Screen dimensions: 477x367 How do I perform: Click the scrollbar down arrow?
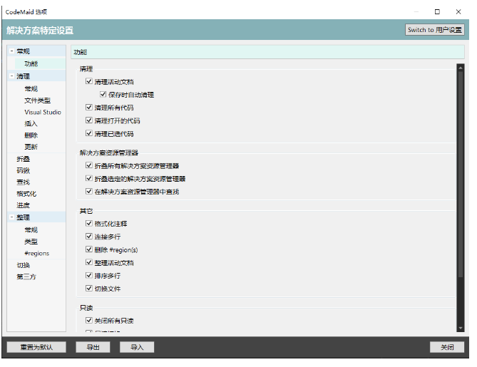[461, 328]
